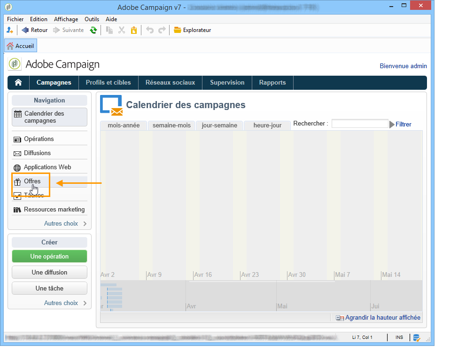The width and height of the screenshot is (450, 361).
Task: Click the undo arrow icon
Action: click(150, 30)
